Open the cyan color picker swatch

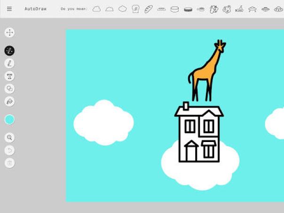tap(9, 119)
